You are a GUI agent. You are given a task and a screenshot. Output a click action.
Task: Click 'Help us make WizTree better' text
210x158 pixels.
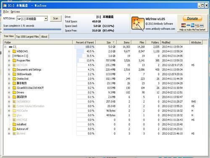pyautogui.click(x=192, y=29)
